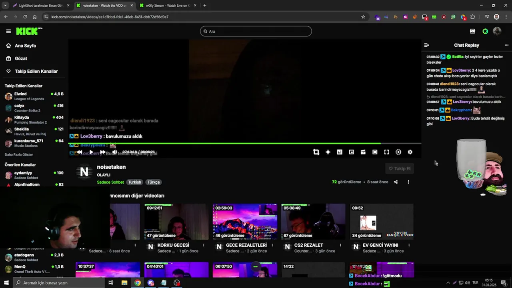Image resolution: width=512 pixels, height=288 pixels.
Task: Open Google Chrome from the taskbar
Action: [x=138, y=283]
